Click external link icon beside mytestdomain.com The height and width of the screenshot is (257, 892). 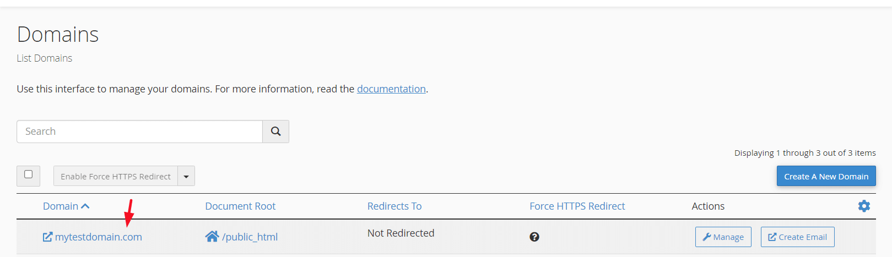(47, 237)
